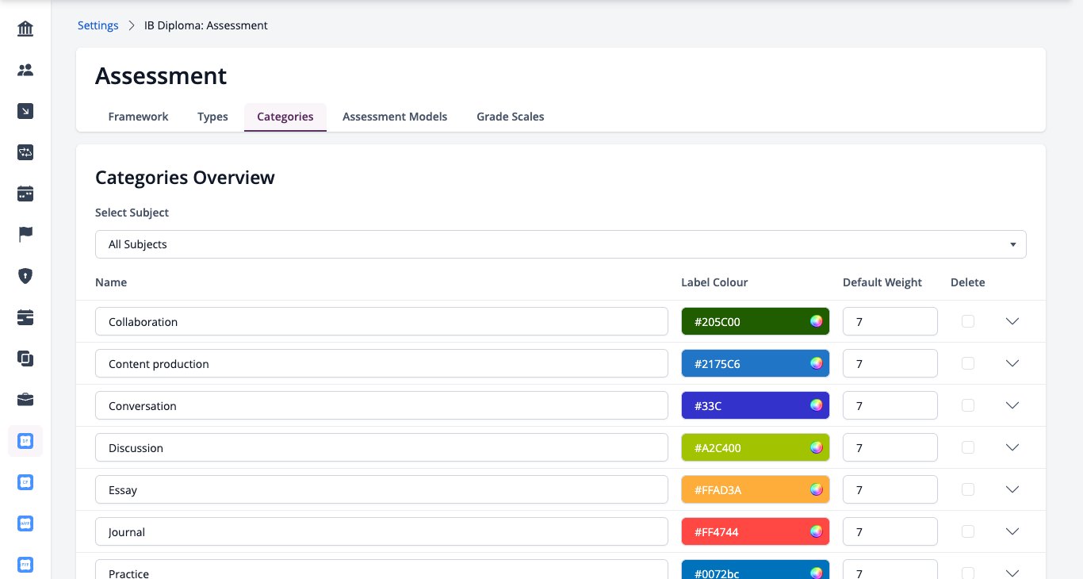1083x579 pixels.
Task: Expand the Discussion row chevron
Action: click(x=1012, y=447)
